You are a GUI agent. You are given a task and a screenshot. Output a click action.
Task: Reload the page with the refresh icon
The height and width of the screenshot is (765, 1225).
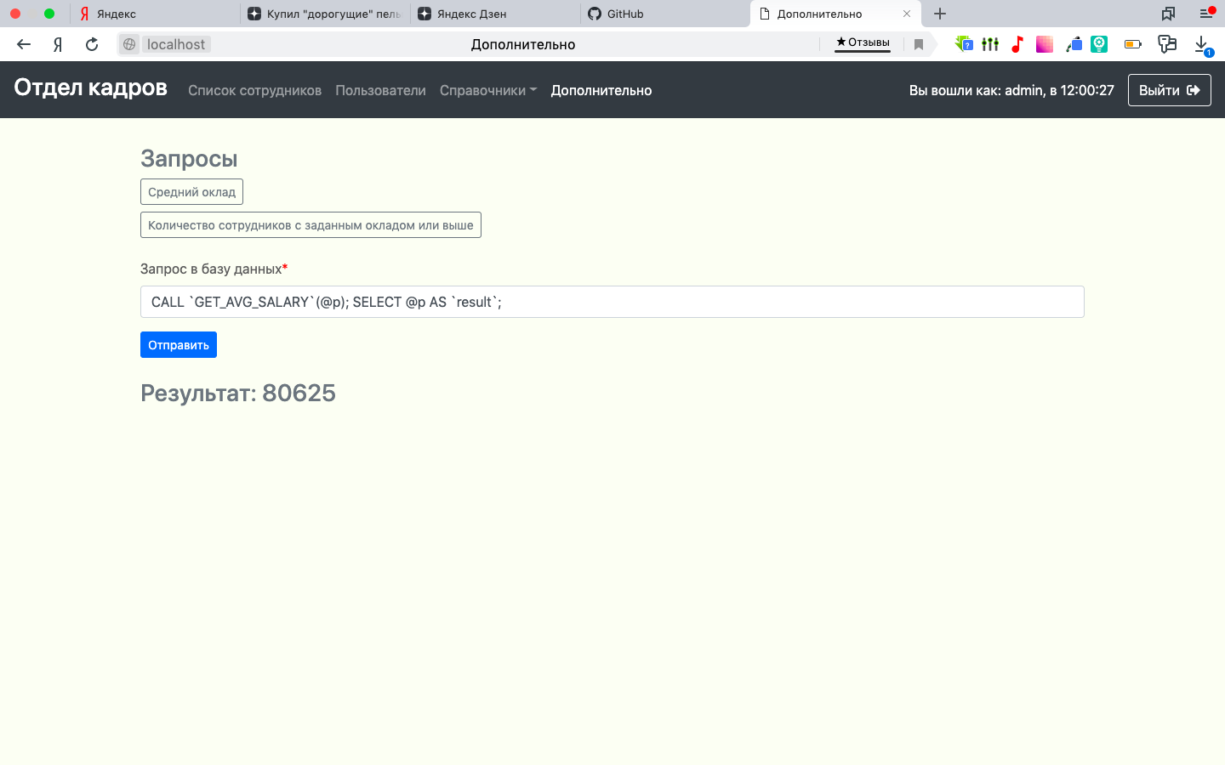click(92, 44)
